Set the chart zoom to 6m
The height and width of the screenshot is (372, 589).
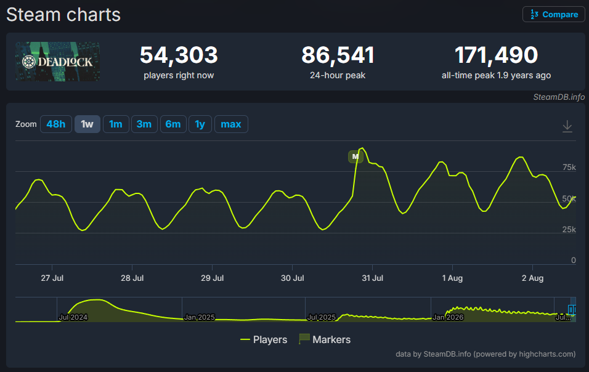173,124
